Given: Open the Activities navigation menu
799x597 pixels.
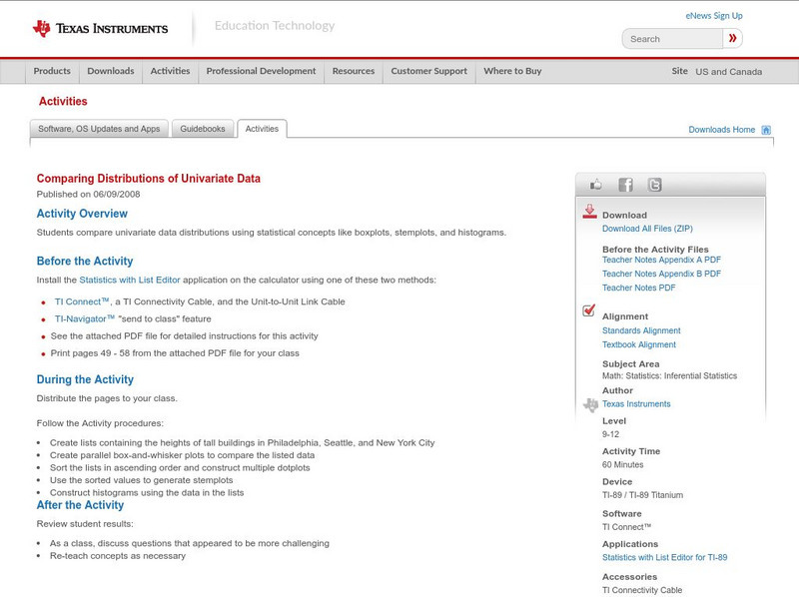Looking at the screenshot, I should click(x=170, y=71).
